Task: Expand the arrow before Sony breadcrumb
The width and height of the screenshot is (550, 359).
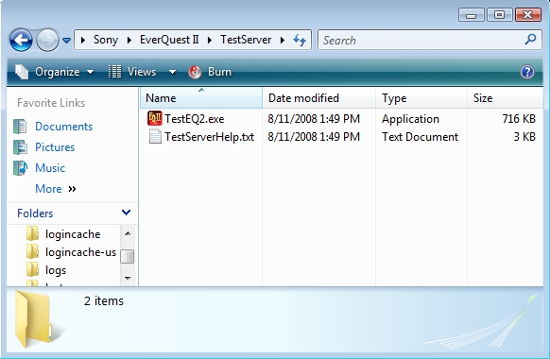Action: (83, 40)
